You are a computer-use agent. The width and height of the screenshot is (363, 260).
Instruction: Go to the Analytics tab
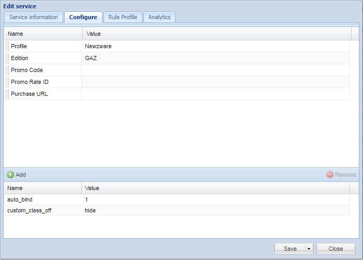(x=159, y=17)
